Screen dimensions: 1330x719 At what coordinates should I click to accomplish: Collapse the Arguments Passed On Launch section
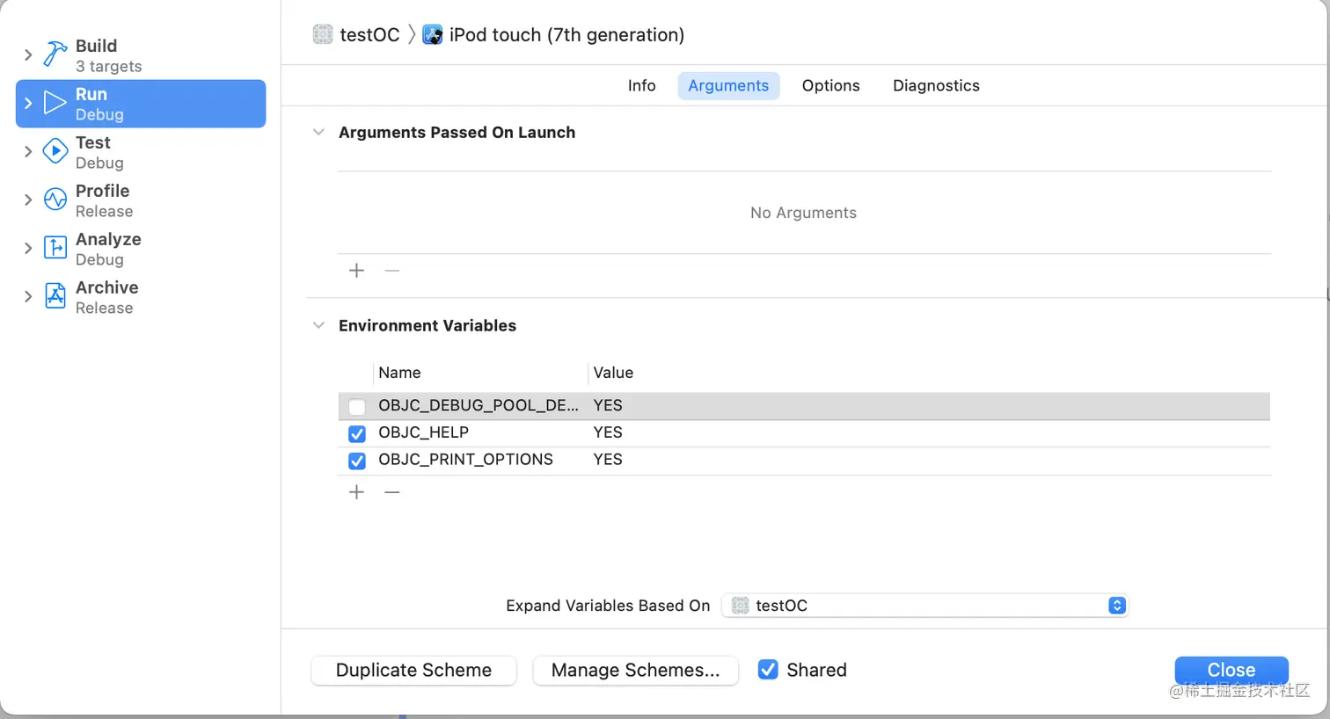tap(318, 133)
